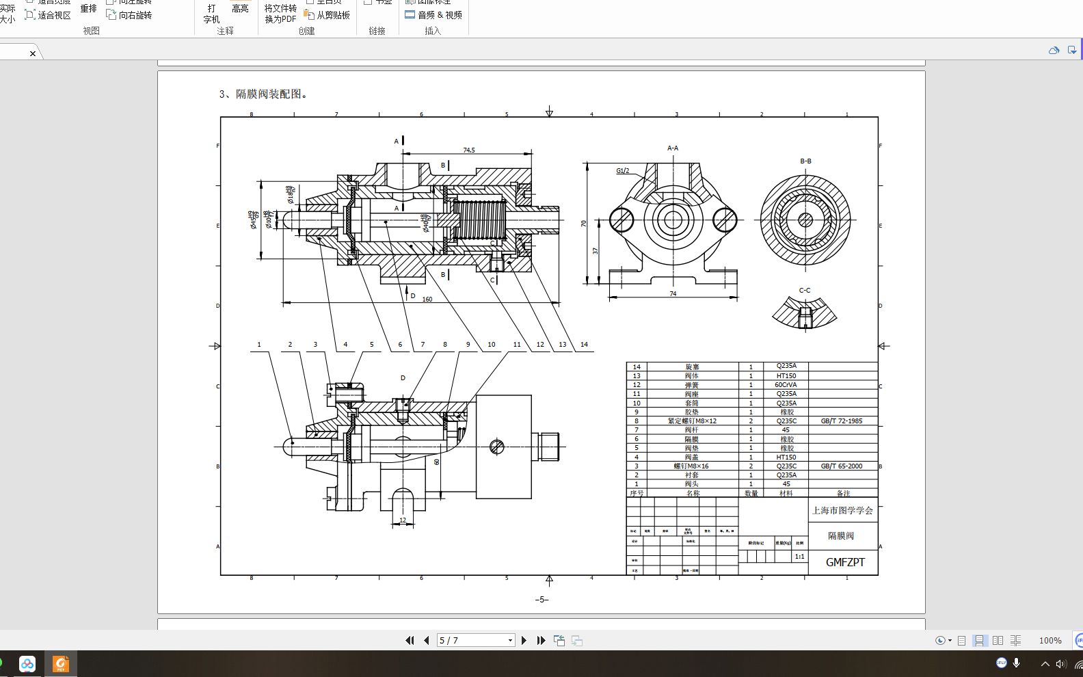Viewport: 1083px width, 677px height.
Task: Choose the 打字机 typewriter tool
Action: coord(211,14)
